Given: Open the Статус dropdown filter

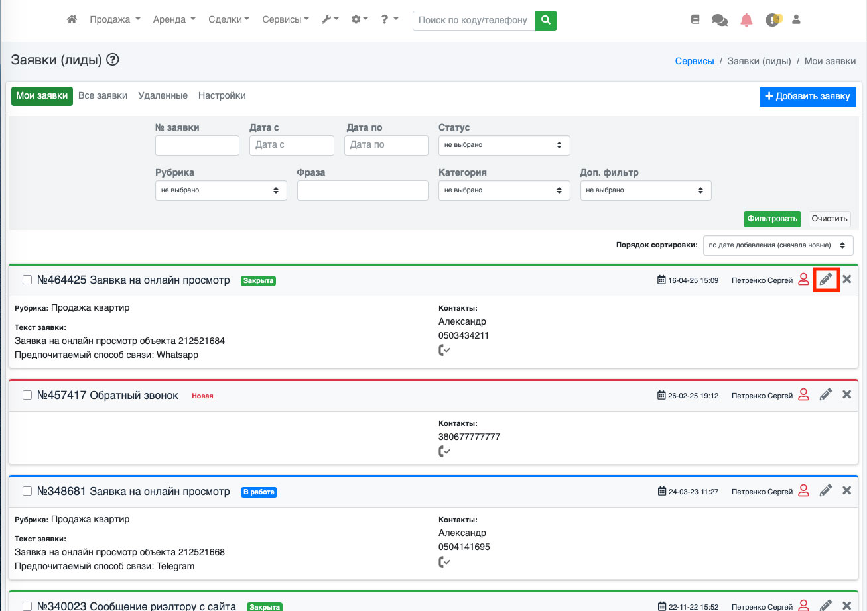Looking at the screenshot, I should click(503, 145).
